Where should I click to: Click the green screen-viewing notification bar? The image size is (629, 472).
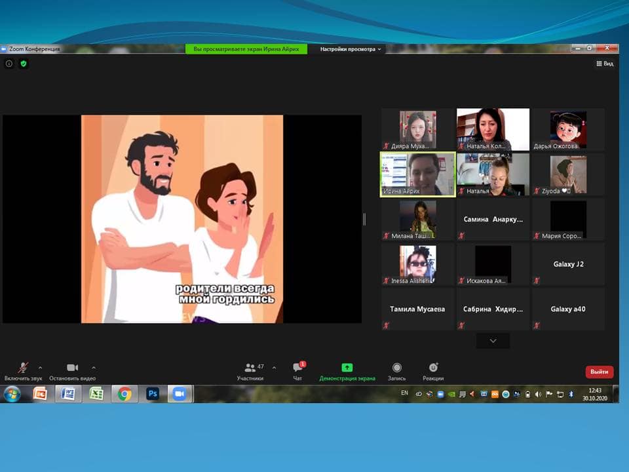(x=246, y=49)
